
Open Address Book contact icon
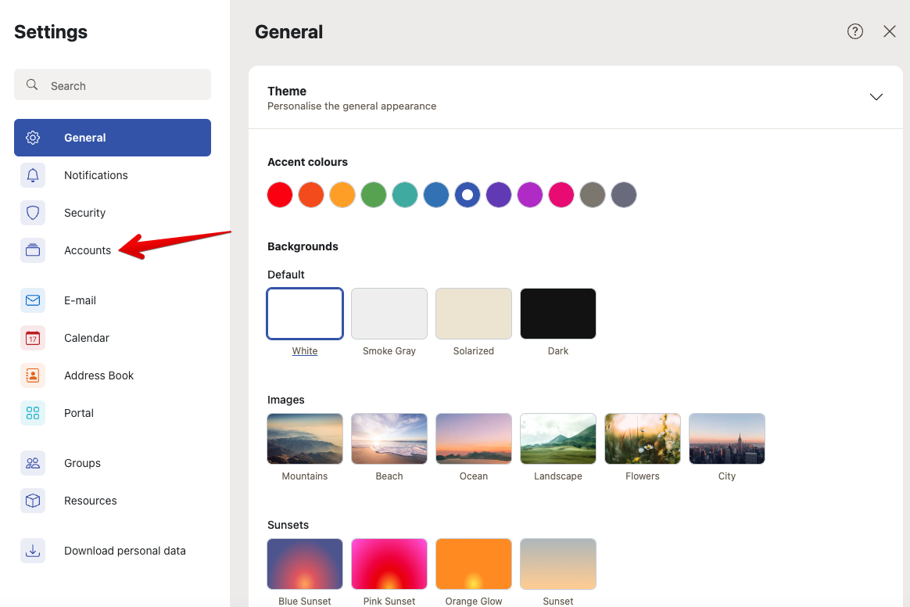[33, 375]
